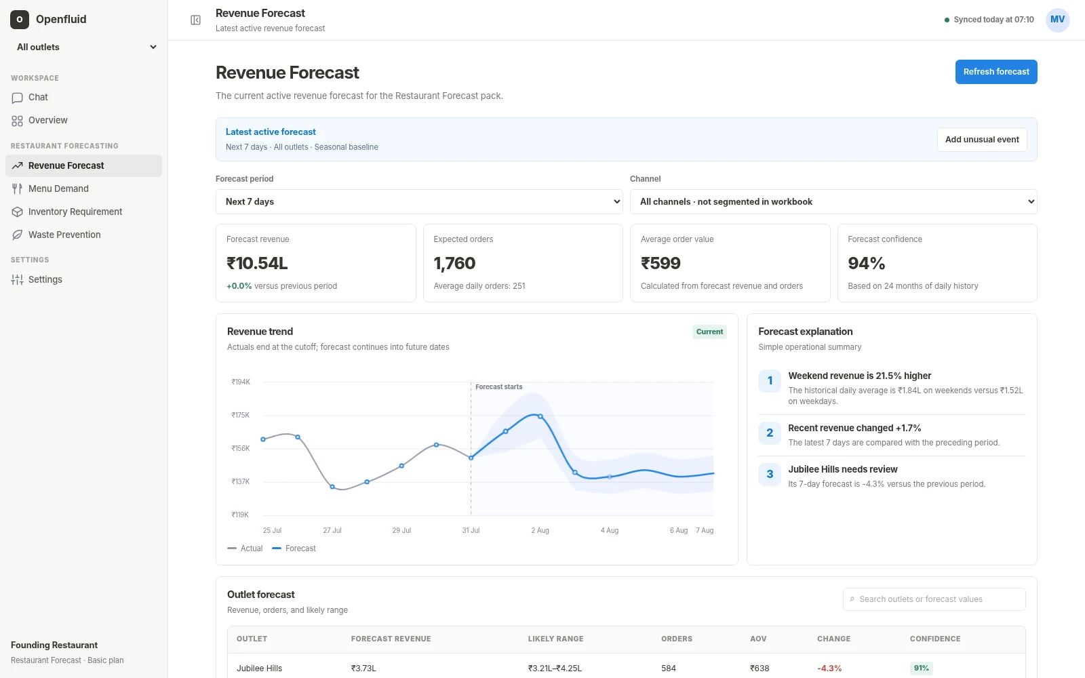This screenshot has height=678, width=1085.
Task: Click the Jubilee Hills table row name
Action: pyautogui.click(x=259, y=669)
